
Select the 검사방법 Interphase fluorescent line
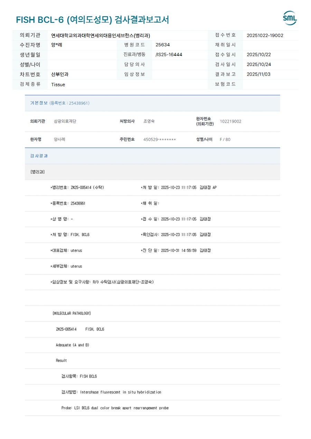coord(111,392)
